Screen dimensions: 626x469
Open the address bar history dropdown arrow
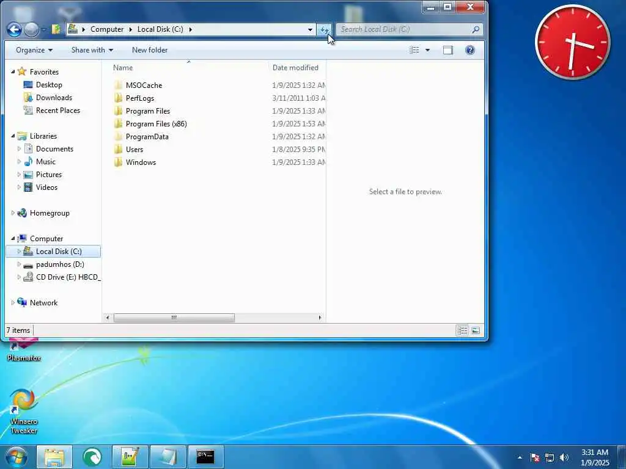point(310,29)
